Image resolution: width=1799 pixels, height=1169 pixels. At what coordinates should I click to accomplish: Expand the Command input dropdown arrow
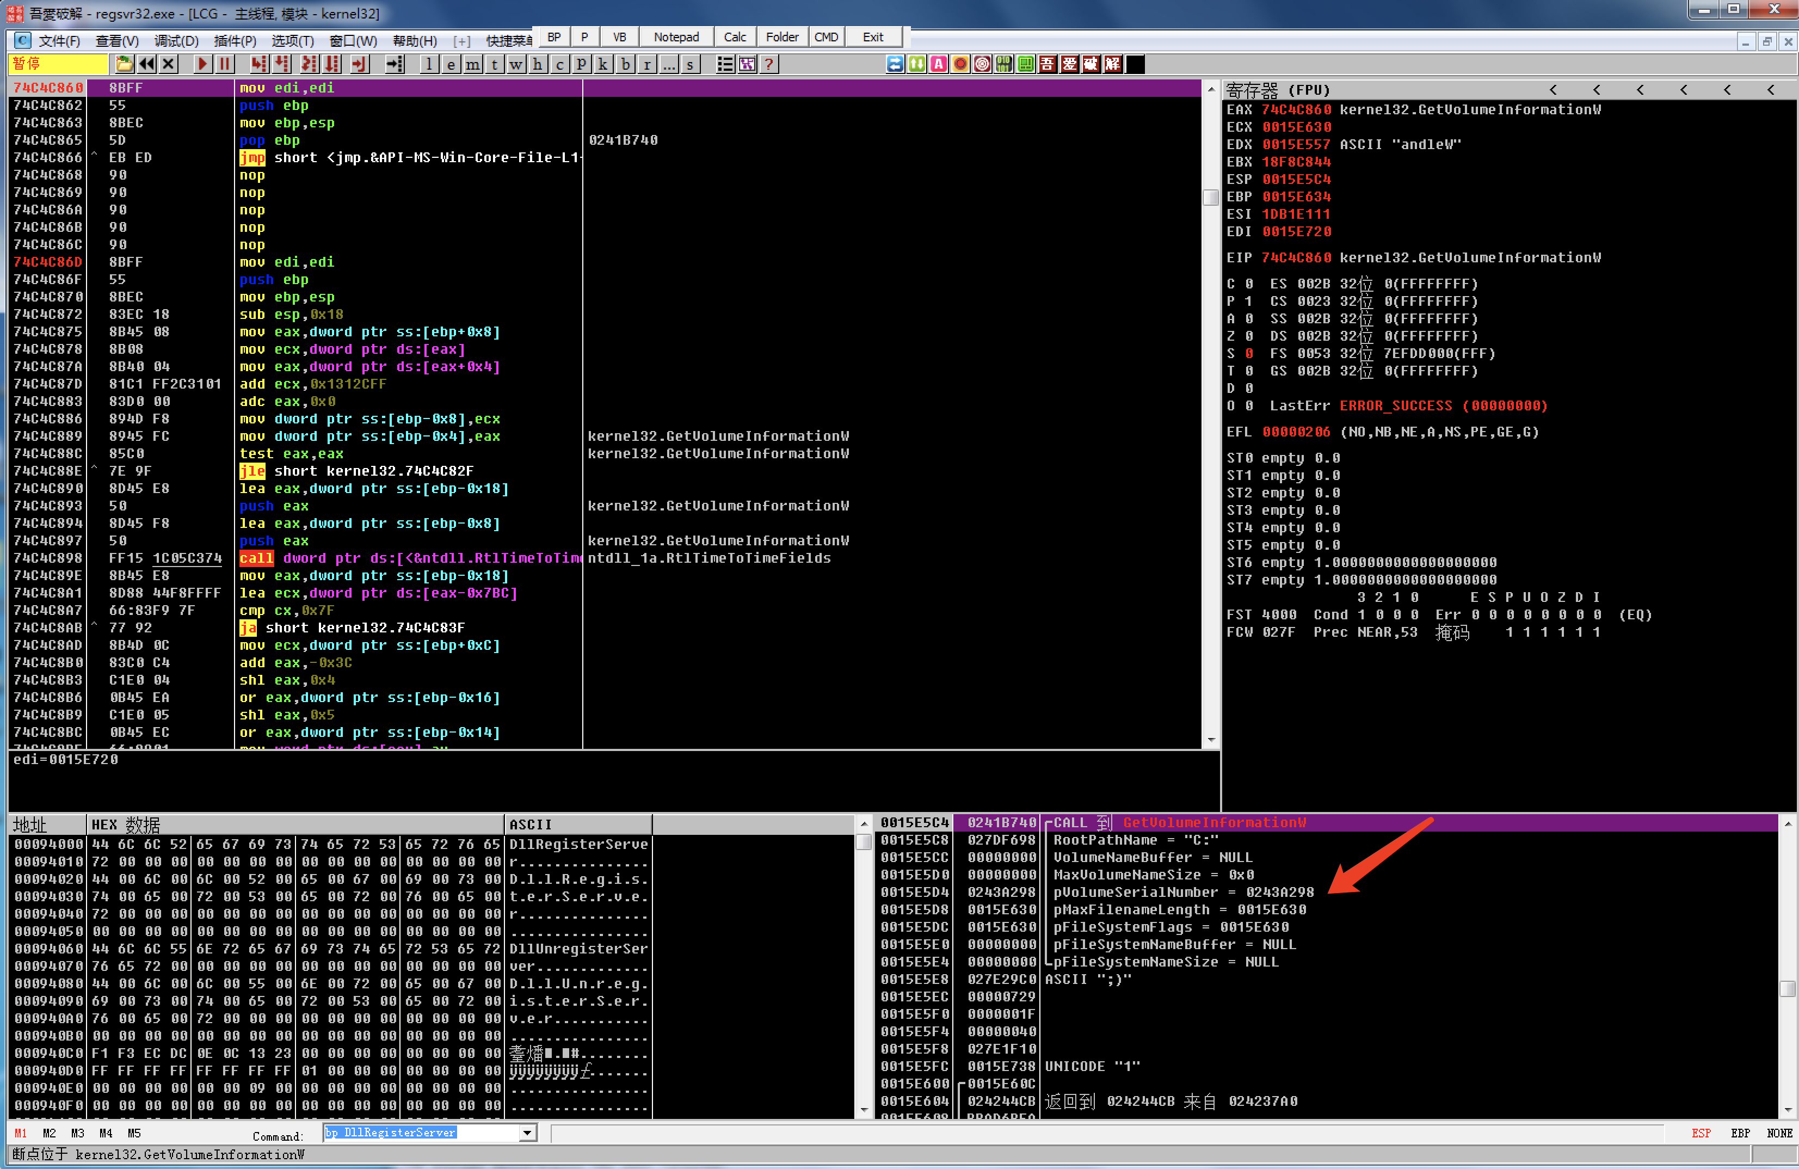[528, 1133]
